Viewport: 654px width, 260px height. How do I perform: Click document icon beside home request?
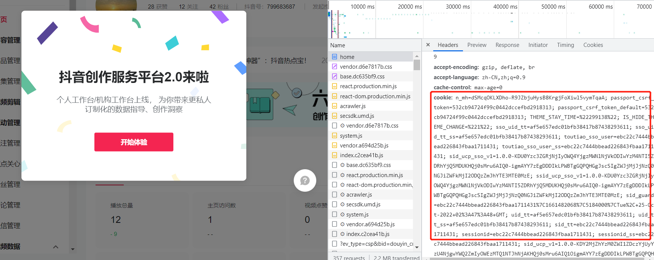(334, 57)
